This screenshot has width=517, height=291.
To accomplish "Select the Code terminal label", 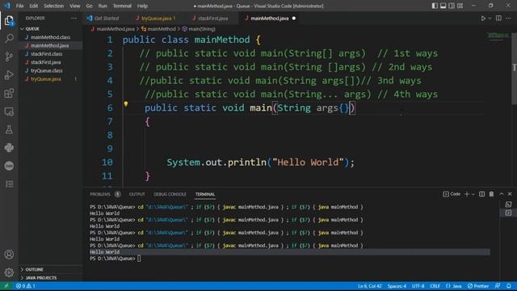I will 452,194.
